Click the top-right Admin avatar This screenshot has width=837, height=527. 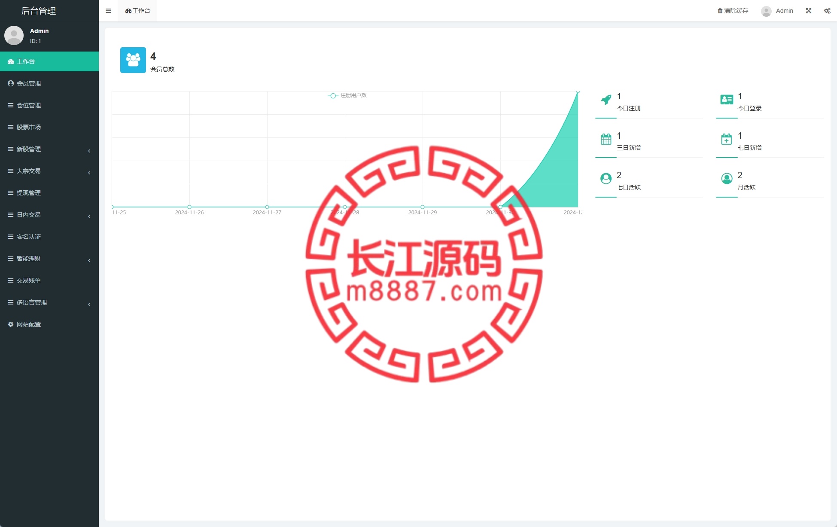pyautogui.click(x=766, y=11)
